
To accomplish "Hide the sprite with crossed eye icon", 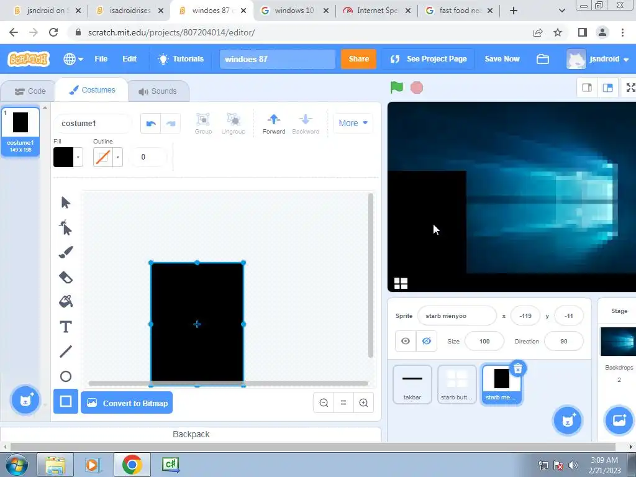I will click(426, 341).
